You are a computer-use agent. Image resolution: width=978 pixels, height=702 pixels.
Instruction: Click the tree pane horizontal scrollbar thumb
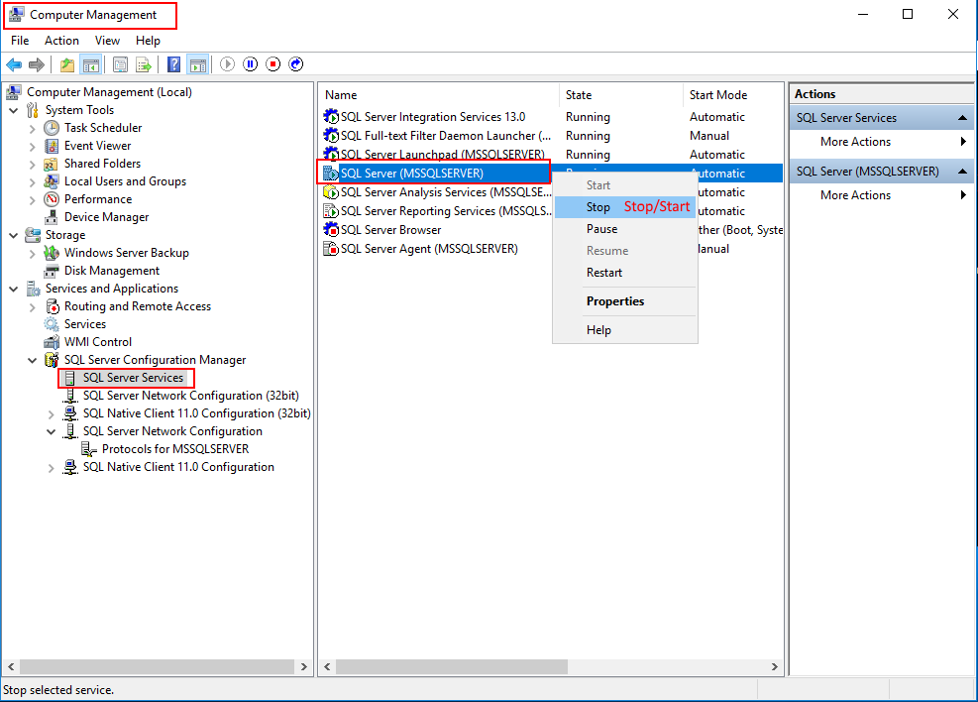coord(157,667)
